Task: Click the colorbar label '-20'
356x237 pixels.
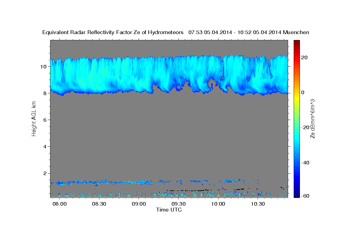Action: pyautogui.click(x=305, y=127)
